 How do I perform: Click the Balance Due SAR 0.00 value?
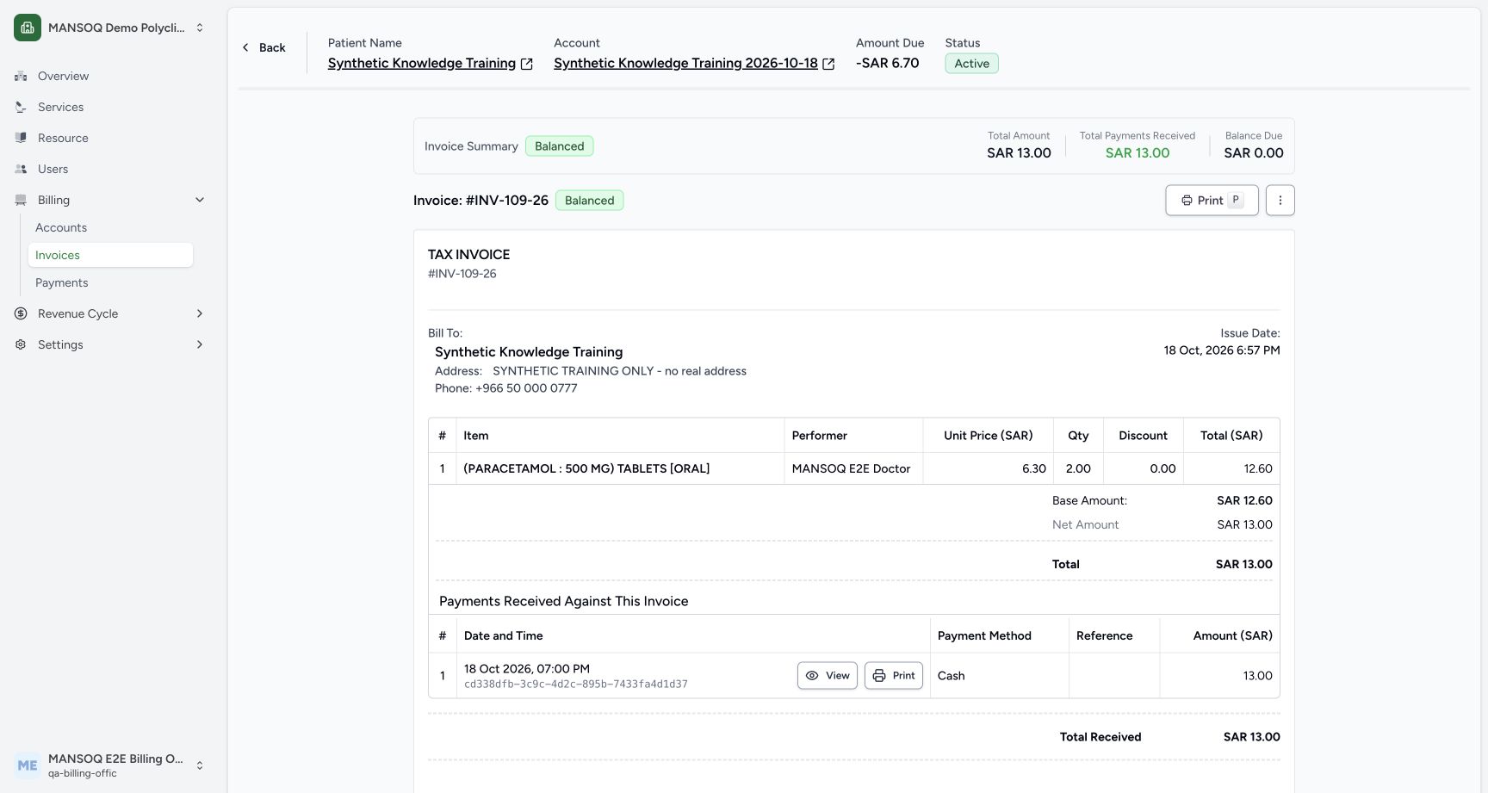[1254, 153]
